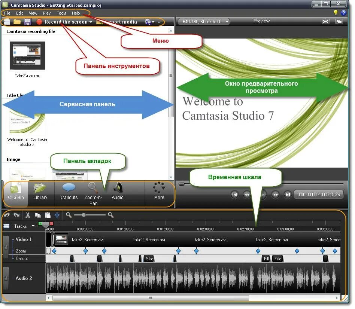The image size is (355, 309).
Task: Click the next clip playback button
Action: [x=288, y=195]
